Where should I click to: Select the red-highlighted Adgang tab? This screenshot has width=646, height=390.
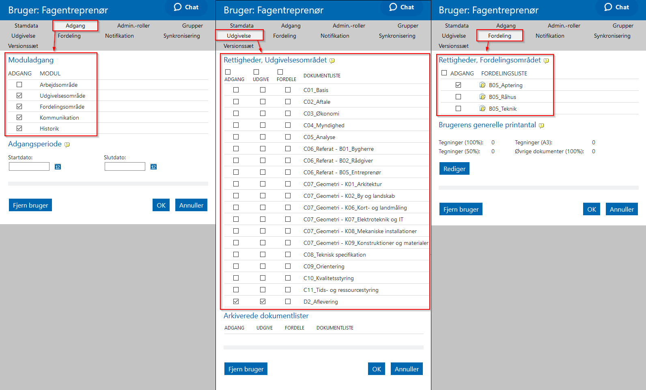pyautogui.click(x=75, y=26)
